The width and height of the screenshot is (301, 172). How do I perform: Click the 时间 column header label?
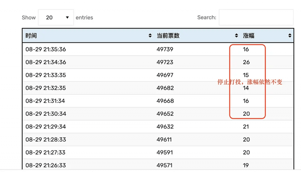pyautogui.click(x=31, y=36)
